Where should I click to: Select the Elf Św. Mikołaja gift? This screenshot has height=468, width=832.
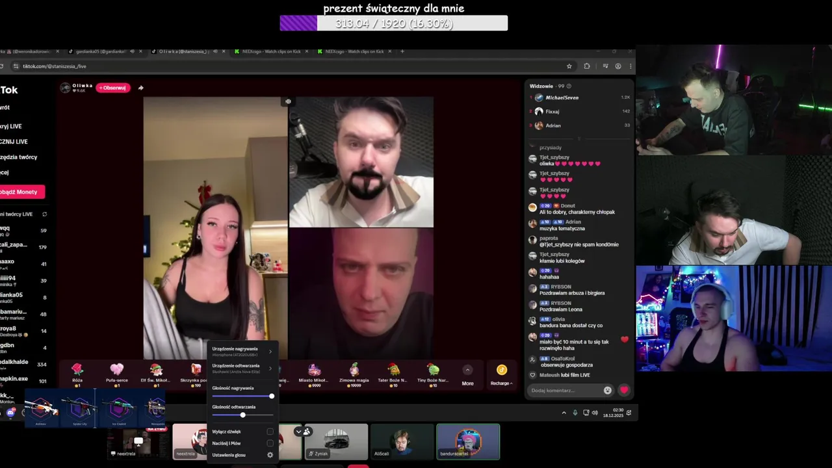156,376
